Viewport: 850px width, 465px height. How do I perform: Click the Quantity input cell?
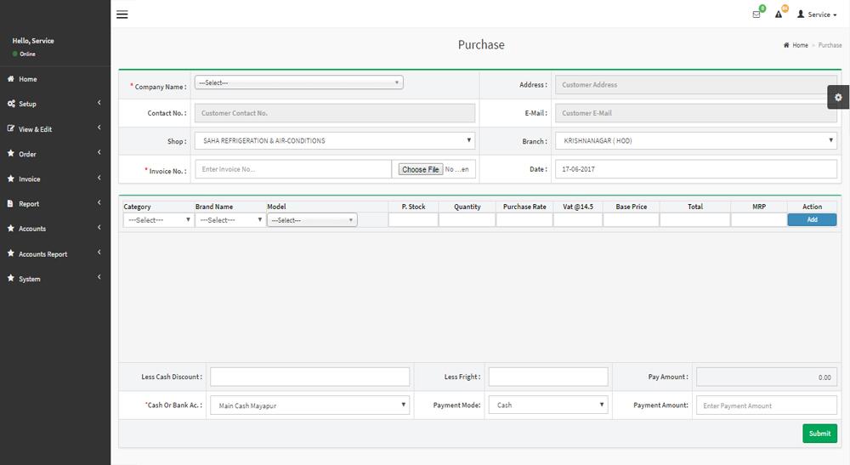pos(467,219)
